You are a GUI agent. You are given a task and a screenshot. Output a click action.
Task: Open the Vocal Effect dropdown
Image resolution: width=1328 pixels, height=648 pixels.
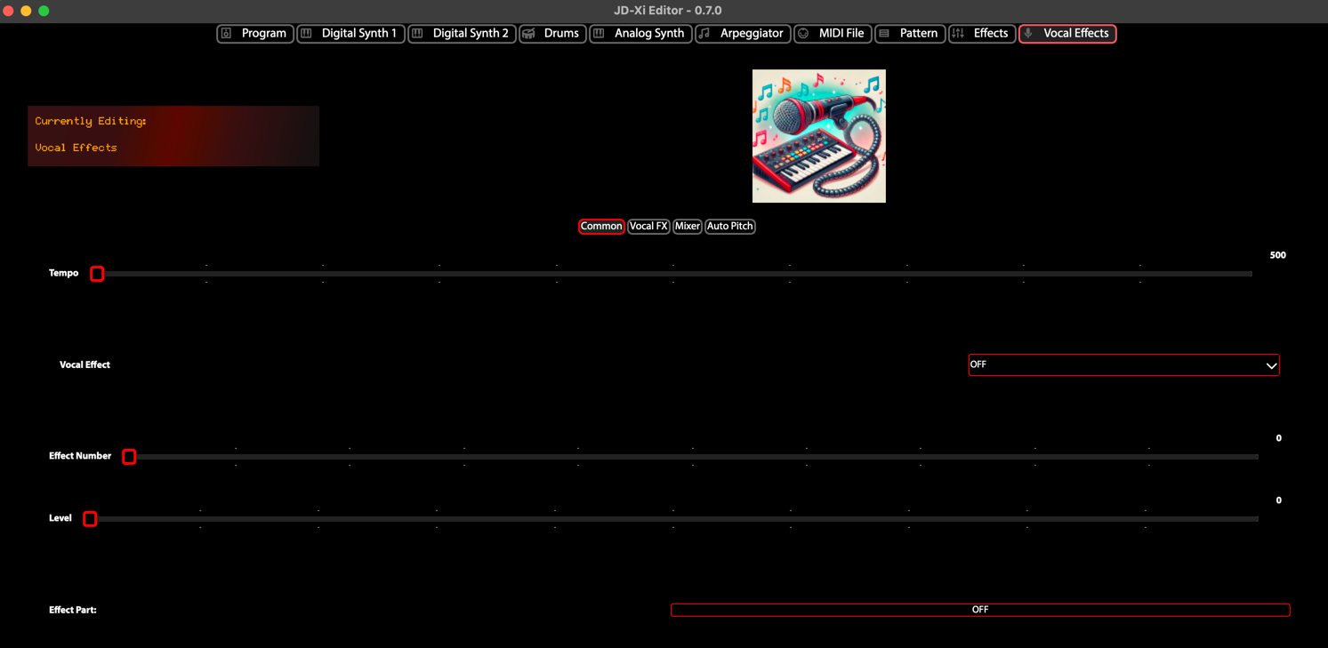click(x=1123, y=364)
